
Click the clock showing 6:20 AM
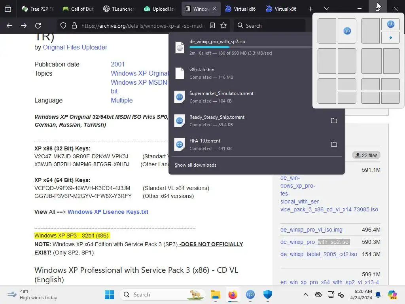click(x=361, y=294)
